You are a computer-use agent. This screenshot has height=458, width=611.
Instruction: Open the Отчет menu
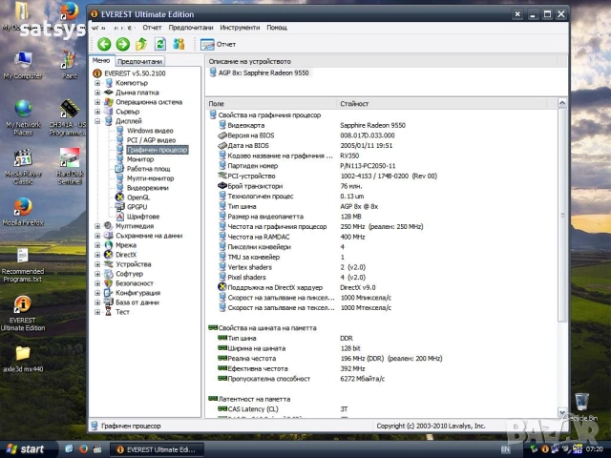coord(152,28)
